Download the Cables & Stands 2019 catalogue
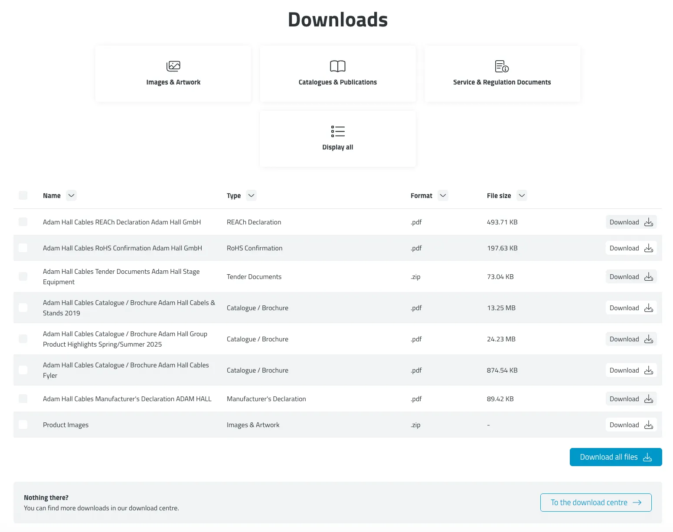This screenshot has width=673, height=532. tap(631, 308)
